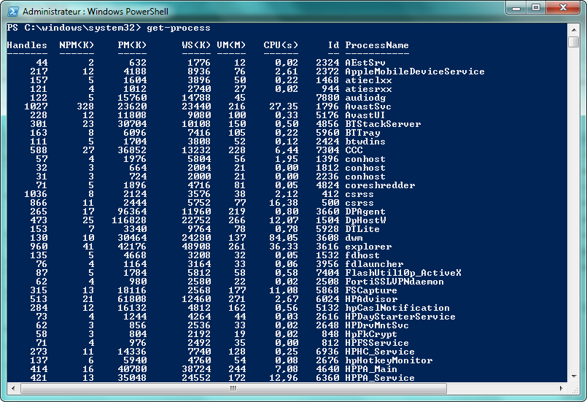Click the process name 'BTTray'
The image size is (587, 402).
coord(362,133)
